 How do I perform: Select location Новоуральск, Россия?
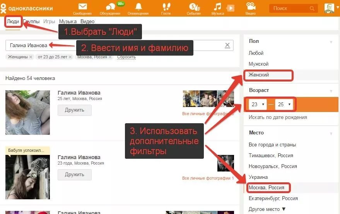coord(273,166)
